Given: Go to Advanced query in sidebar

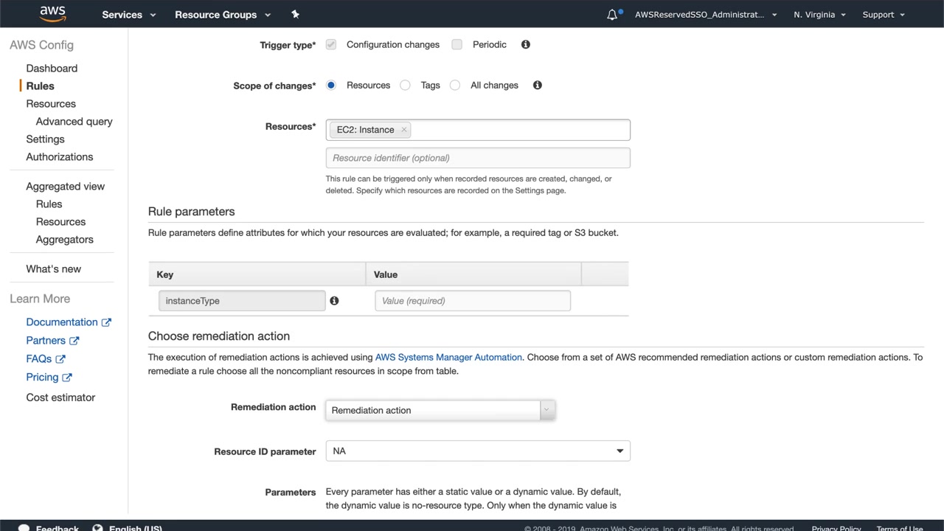Looking at the screenshot, I should point(74,122).
